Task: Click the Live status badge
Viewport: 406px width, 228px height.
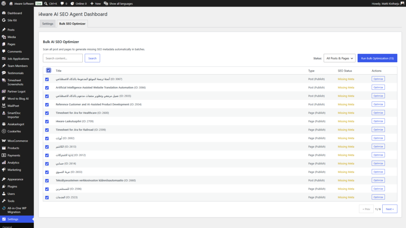Action: [x=38, y=3]
